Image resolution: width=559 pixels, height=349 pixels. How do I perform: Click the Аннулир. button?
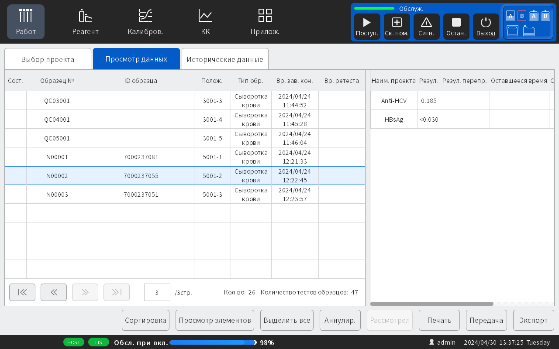340,320
